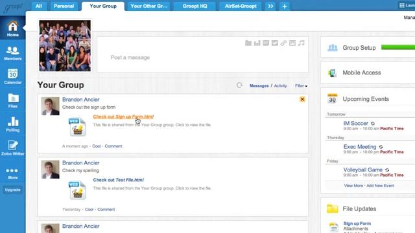Viewport: 415px width, 233px height.
Task: Open the More menu in sidebar
Action: (x=12, y=173)
